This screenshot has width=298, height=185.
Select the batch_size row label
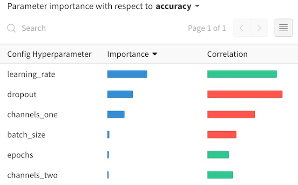coord(26,135)
